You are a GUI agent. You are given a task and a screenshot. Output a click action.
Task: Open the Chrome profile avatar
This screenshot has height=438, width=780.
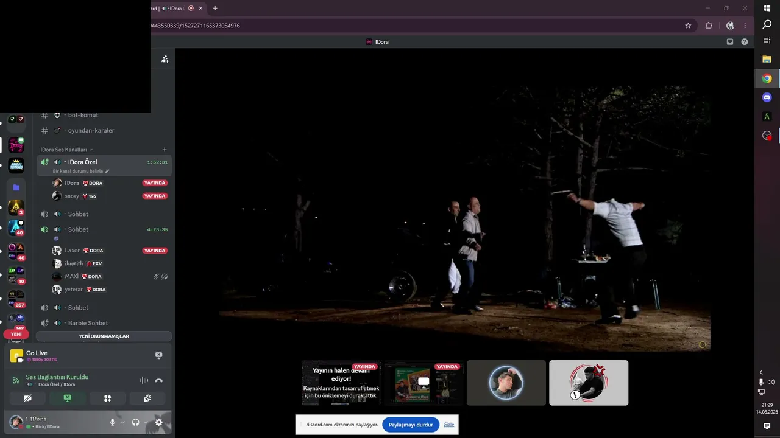pos(730,26)
